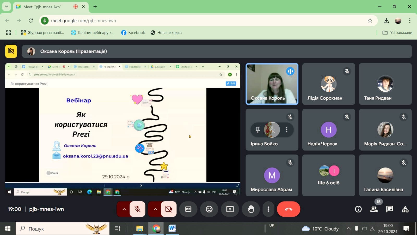Close the Meet pjb-mnes-iwn tab
This screenshot has height=235, width=417.
click(x=83, y=7)
